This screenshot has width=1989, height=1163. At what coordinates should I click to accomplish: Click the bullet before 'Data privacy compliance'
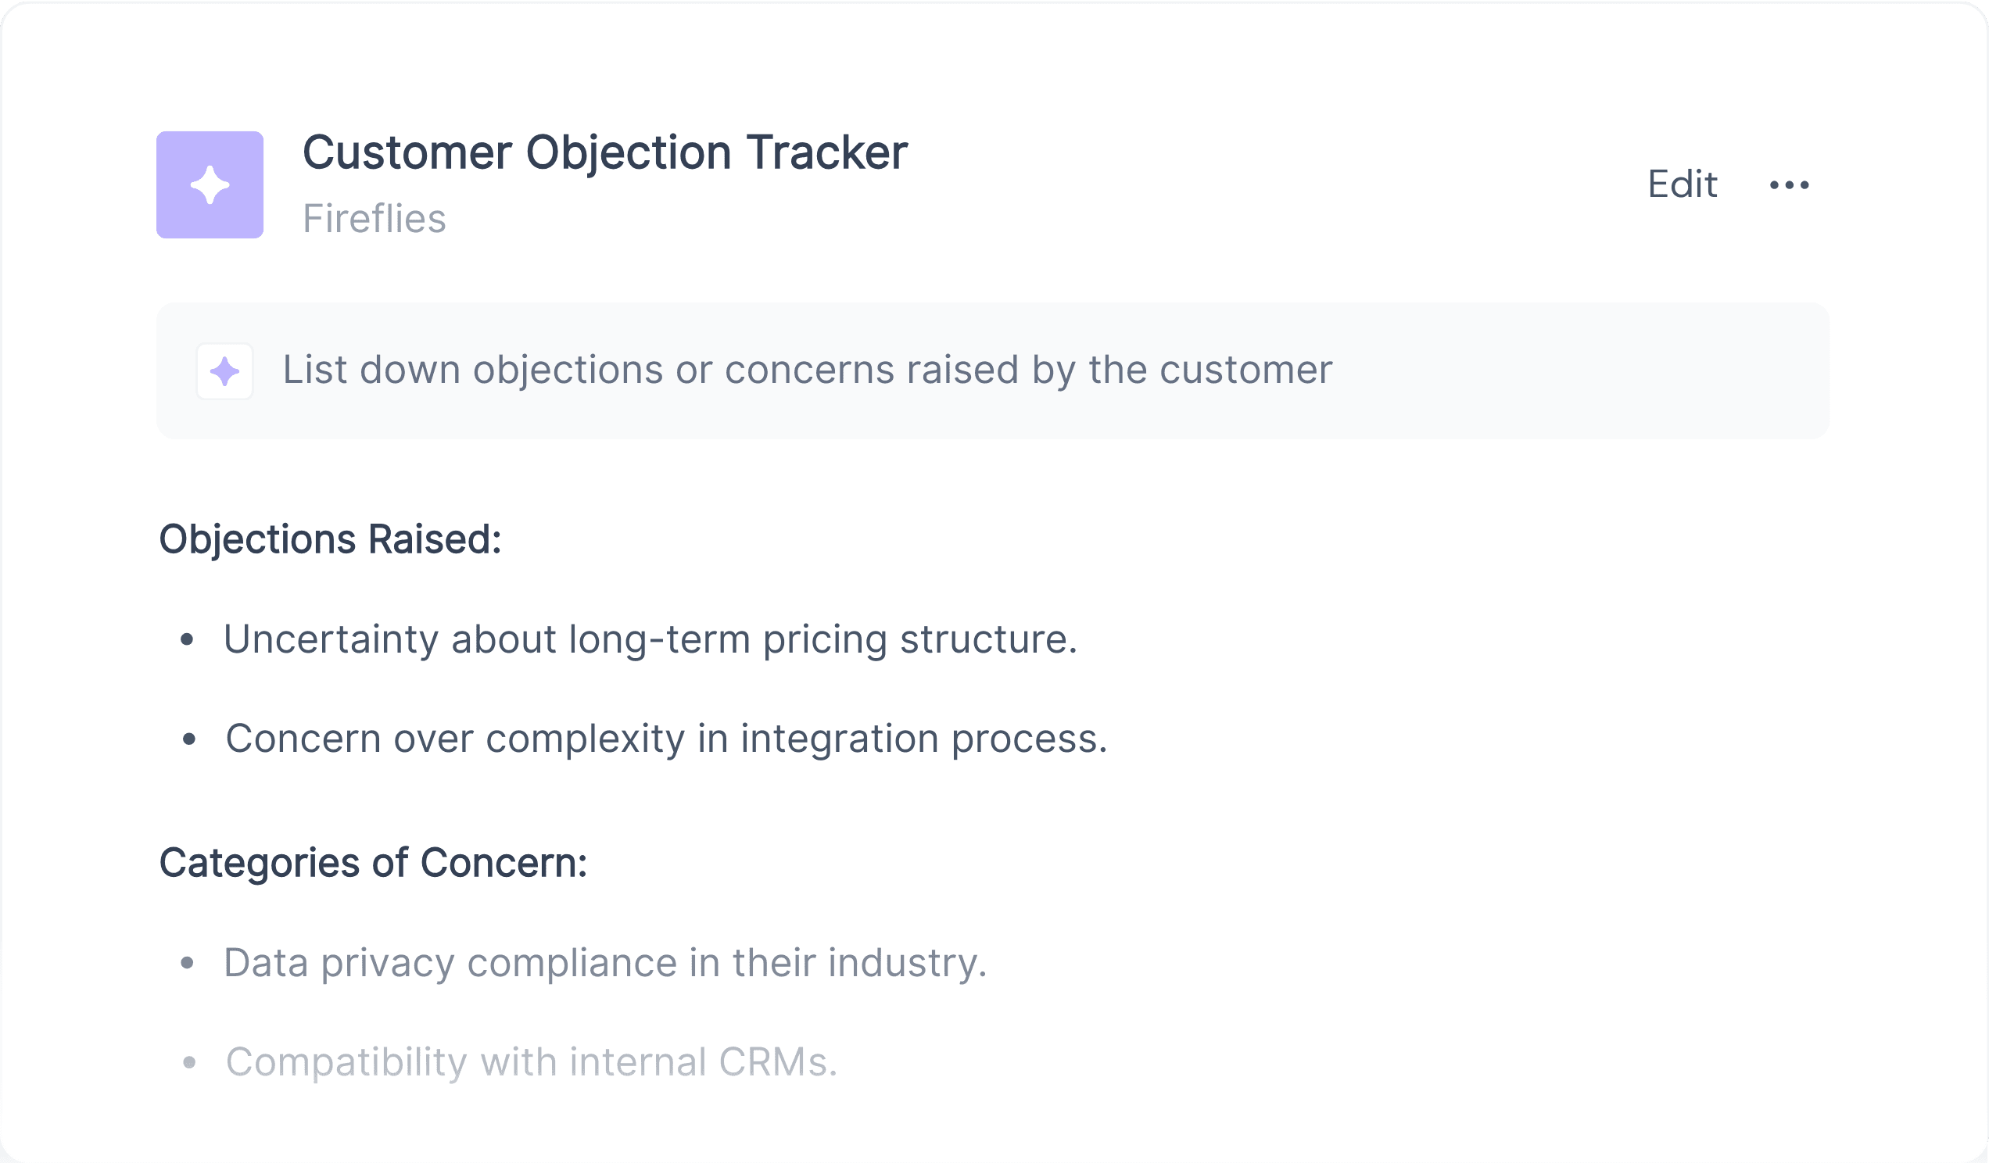tap(187, 963)
